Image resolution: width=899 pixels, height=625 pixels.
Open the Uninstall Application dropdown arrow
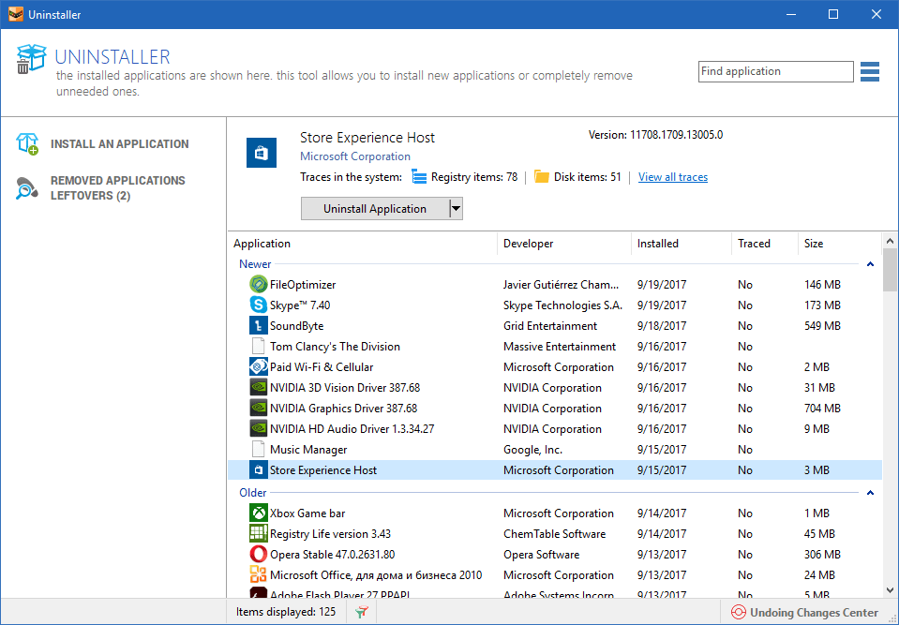pyautogui.click(x=456, y=209)
